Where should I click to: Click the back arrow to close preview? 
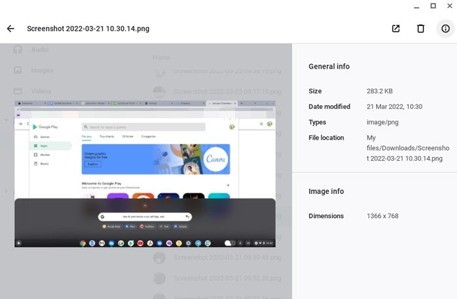[10, 29]
